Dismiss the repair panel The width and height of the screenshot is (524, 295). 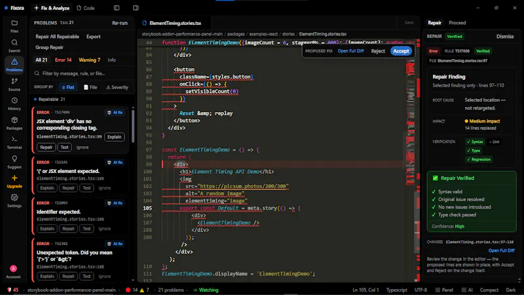[504, 36]
